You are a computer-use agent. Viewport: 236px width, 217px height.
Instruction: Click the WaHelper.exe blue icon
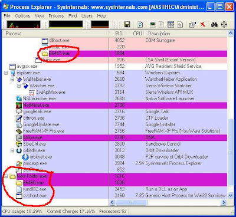click(x=19, y=80)
